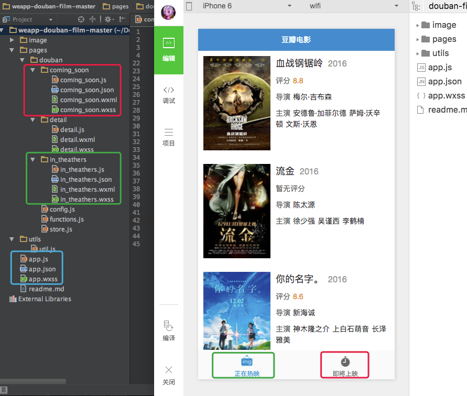Viewport: 467px width, 396px height.
Task: Collapse the in_theathers folder
Action: click(33, 160)
